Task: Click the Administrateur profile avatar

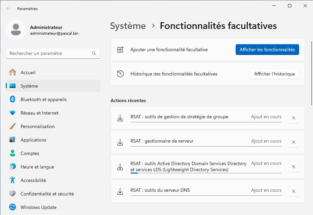Action: (x=16, y=30)
